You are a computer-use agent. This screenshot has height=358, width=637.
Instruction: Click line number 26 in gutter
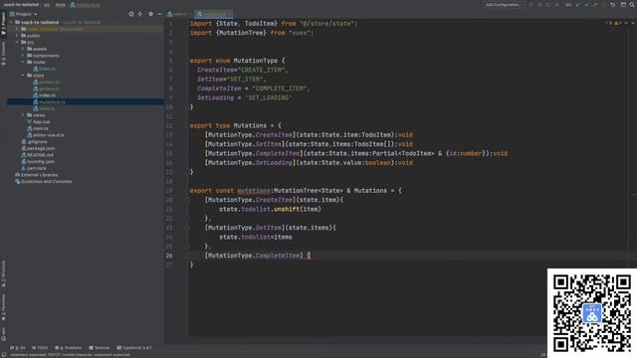click(x=169, y=256)
